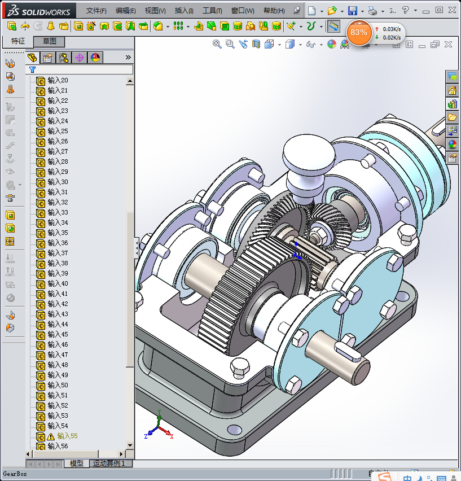Screen dimensions: 461x481
Task: Open the 窗口(W) menu
Action: pos(243,11)
